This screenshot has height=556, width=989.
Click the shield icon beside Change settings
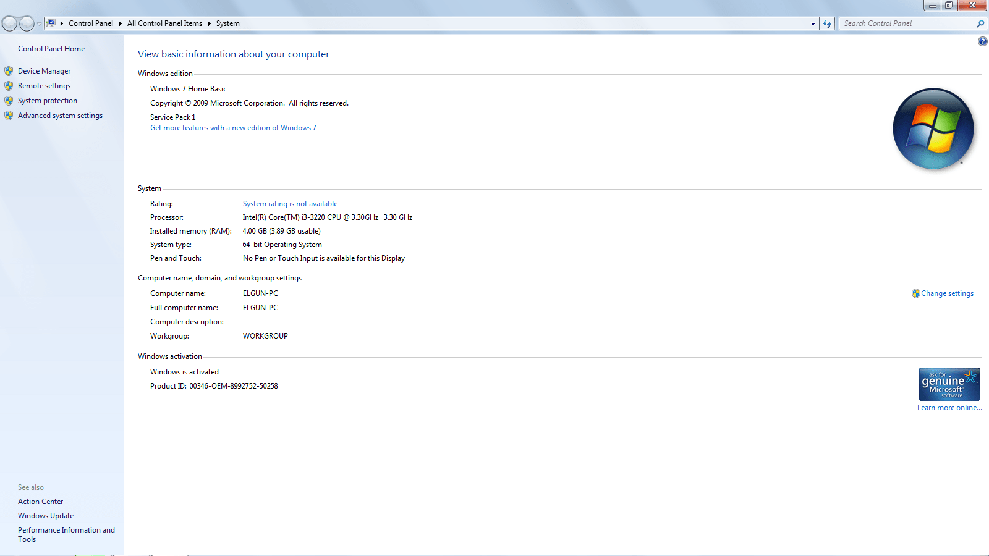[x=915, y=293]
